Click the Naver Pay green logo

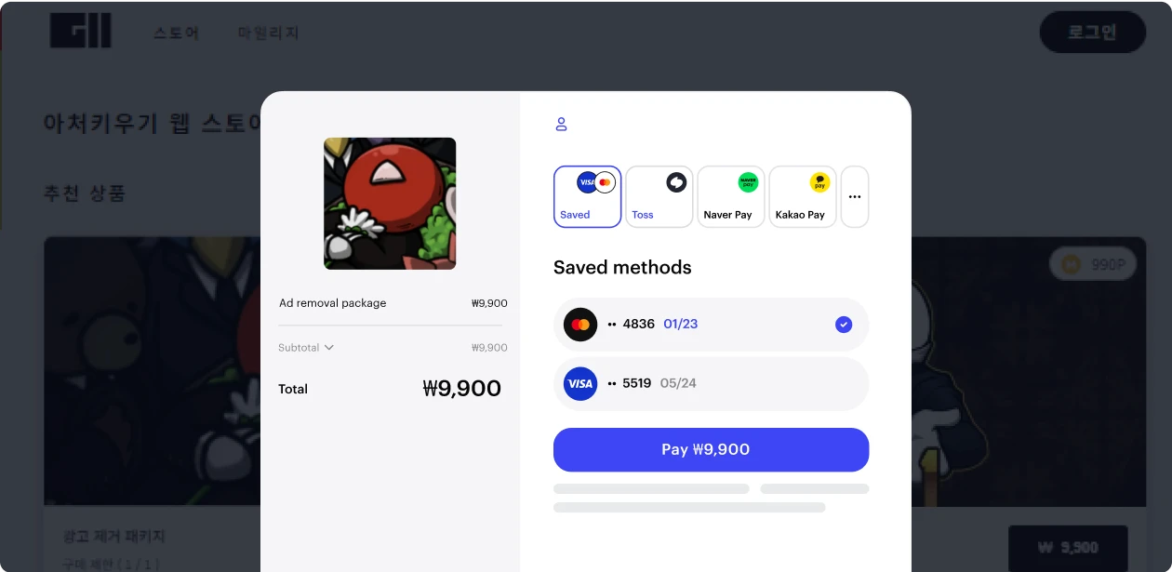(x=748, y=182)
